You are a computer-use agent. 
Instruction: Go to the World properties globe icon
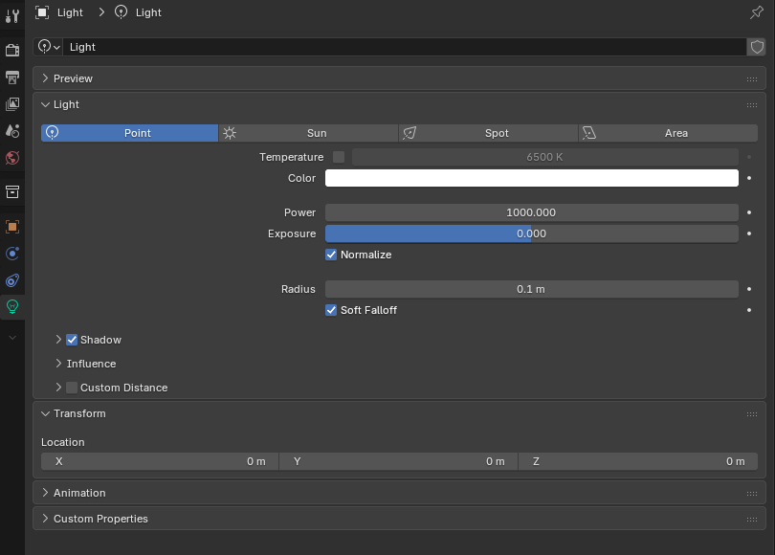[11, 158]
